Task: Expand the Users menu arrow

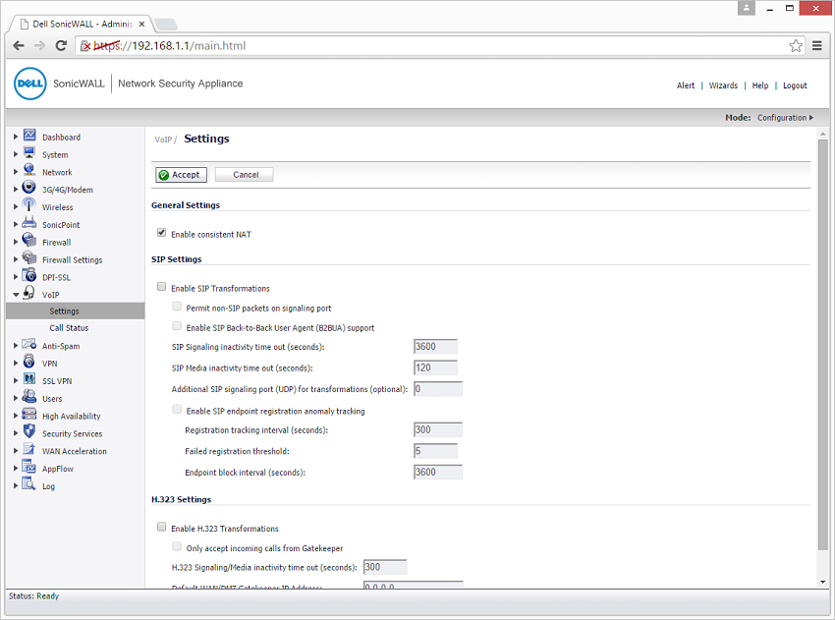Action: point(16,398)
